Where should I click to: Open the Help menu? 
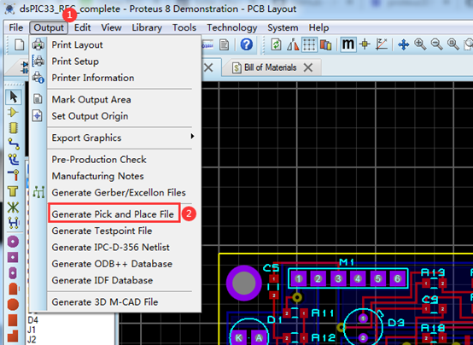tap(318, 28)
